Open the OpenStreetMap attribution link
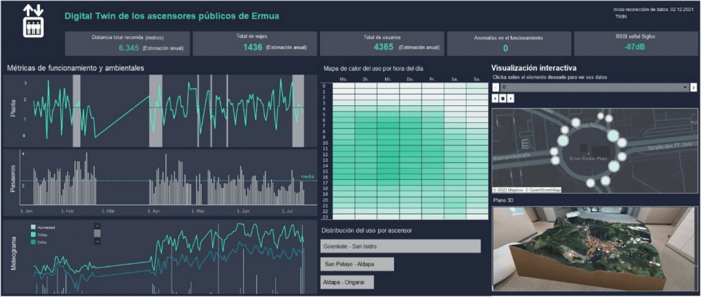Viewport: 703px width, 299px height. [546, 190]
